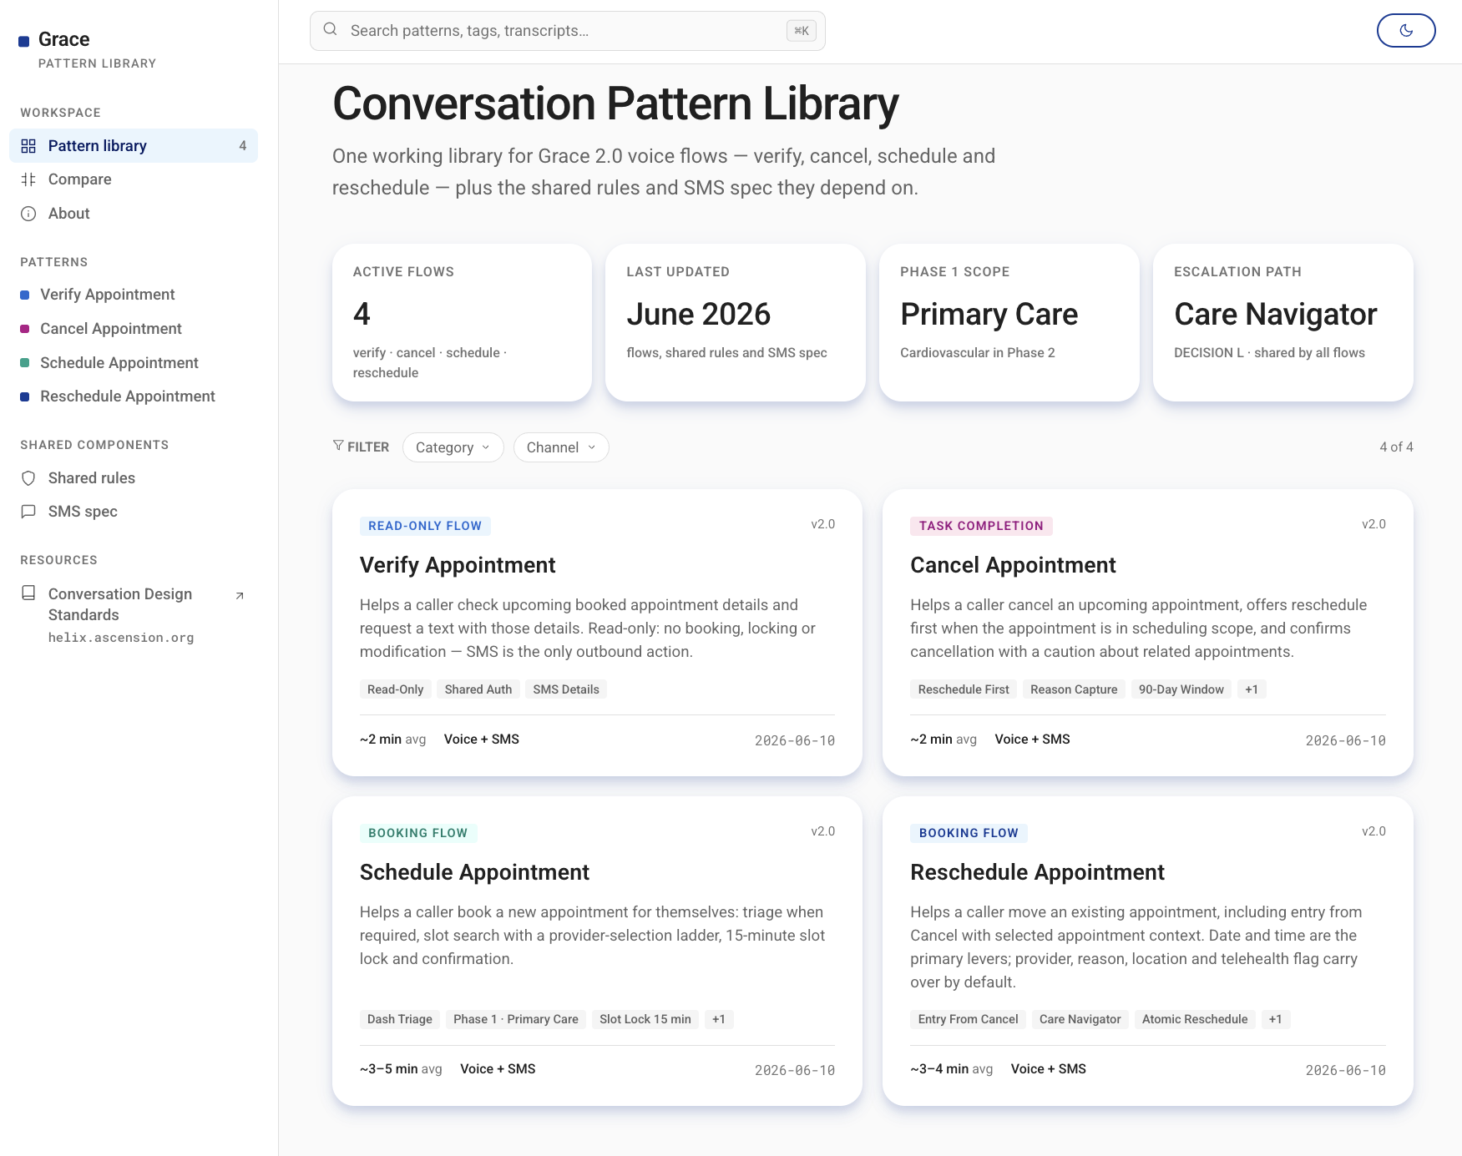1462x1156 pixels.
Task: Click the About info icon
Action: [x=28, y=214]
